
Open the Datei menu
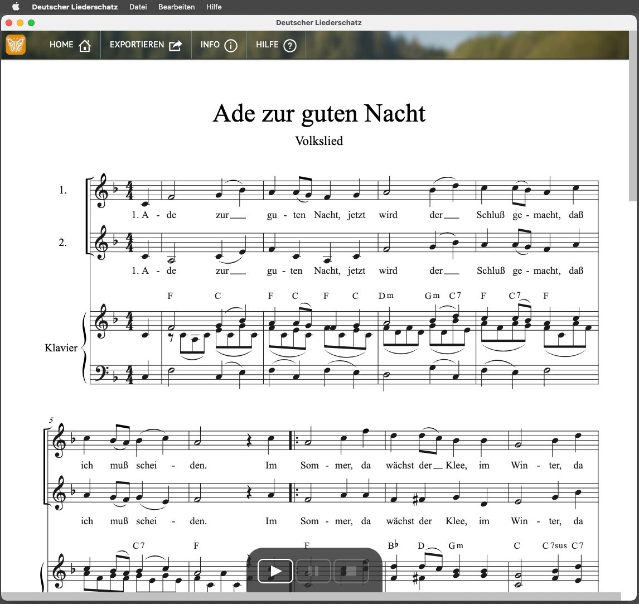pos(138,7)
